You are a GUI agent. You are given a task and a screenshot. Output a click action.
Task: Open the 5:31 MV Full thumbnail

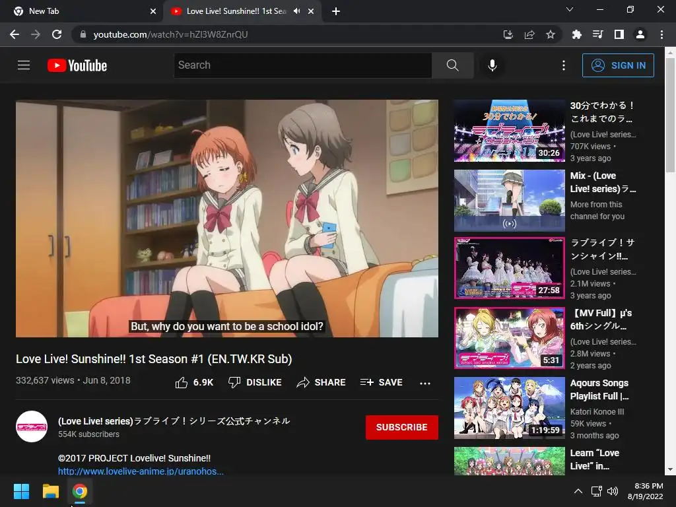510,338
